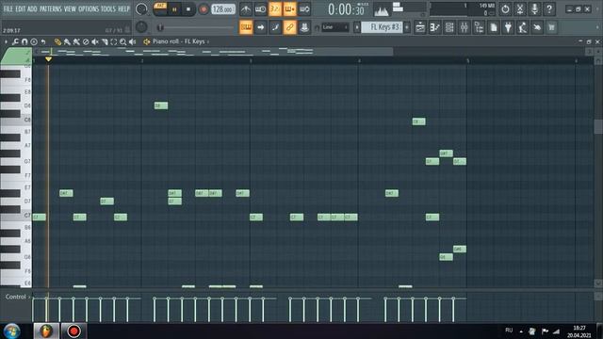The image size is (603, 339).
Task: Adjust the main pitch knob
Action: tap(141, 27)
